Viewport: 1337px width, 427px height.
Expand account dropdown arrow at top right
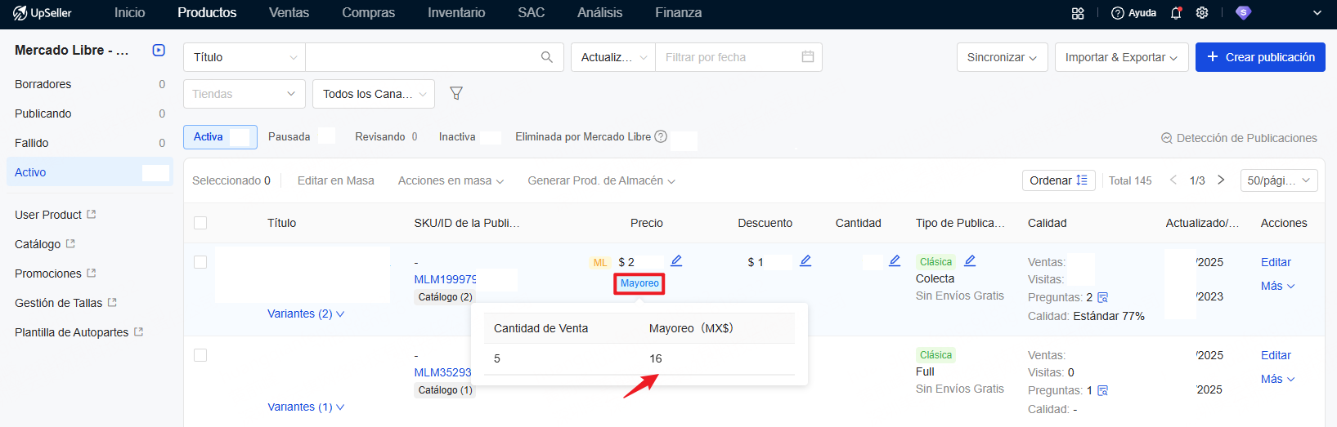point(1317,13)
